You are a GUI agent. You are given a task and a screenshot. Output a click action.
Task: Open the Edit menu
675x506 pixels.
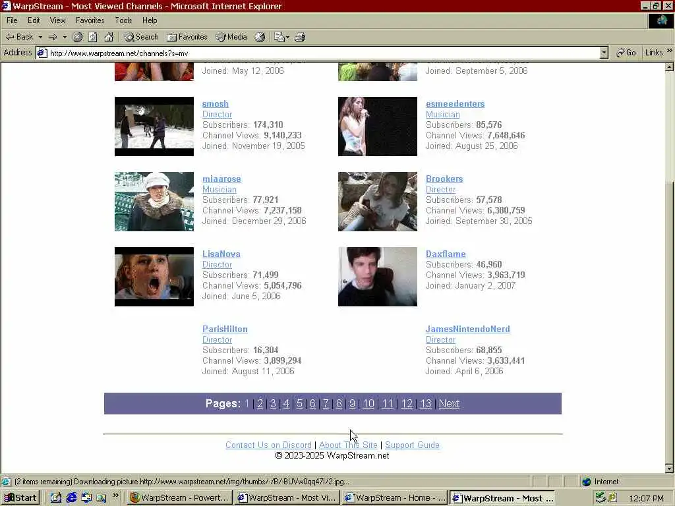(34, 20)
